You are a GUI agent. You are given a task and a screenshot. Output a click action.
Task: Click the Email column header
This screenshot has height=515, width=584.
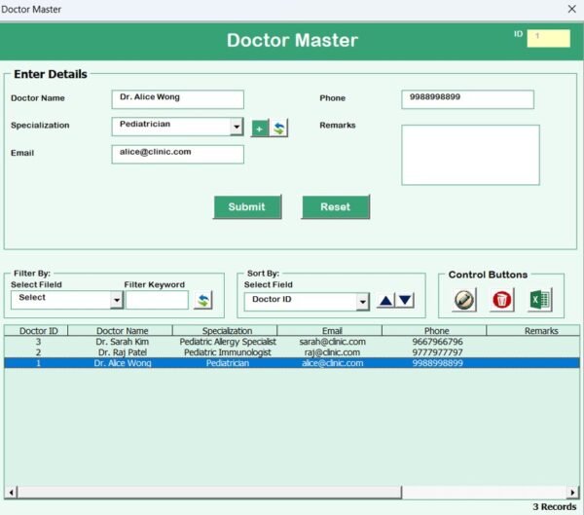330,331
